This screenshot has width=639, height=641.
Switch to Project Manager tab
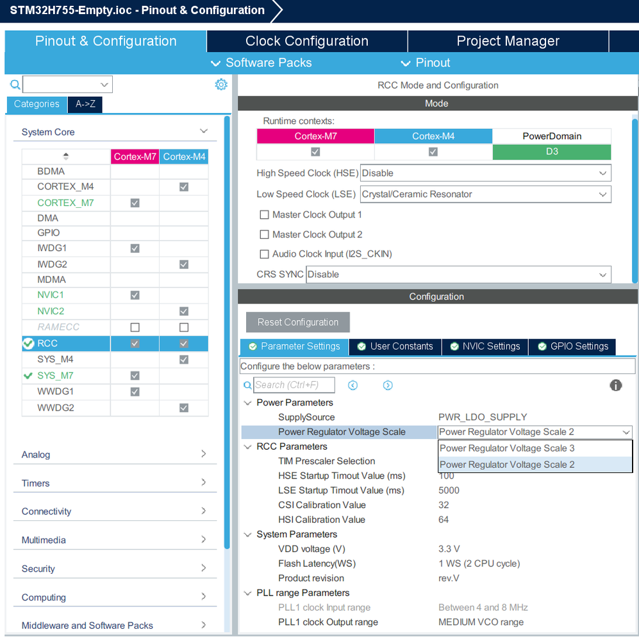tap(508, 41)
